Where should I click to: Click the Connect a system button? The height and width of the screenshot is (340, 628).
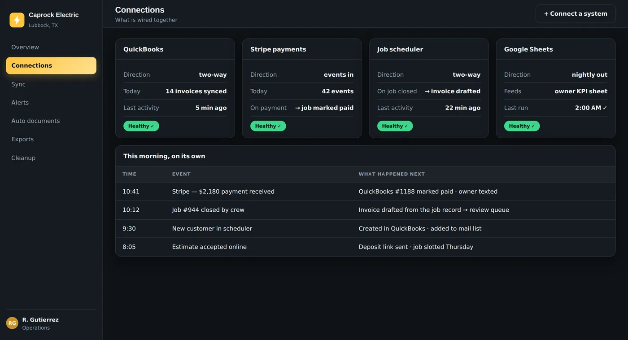pos(576,14)
